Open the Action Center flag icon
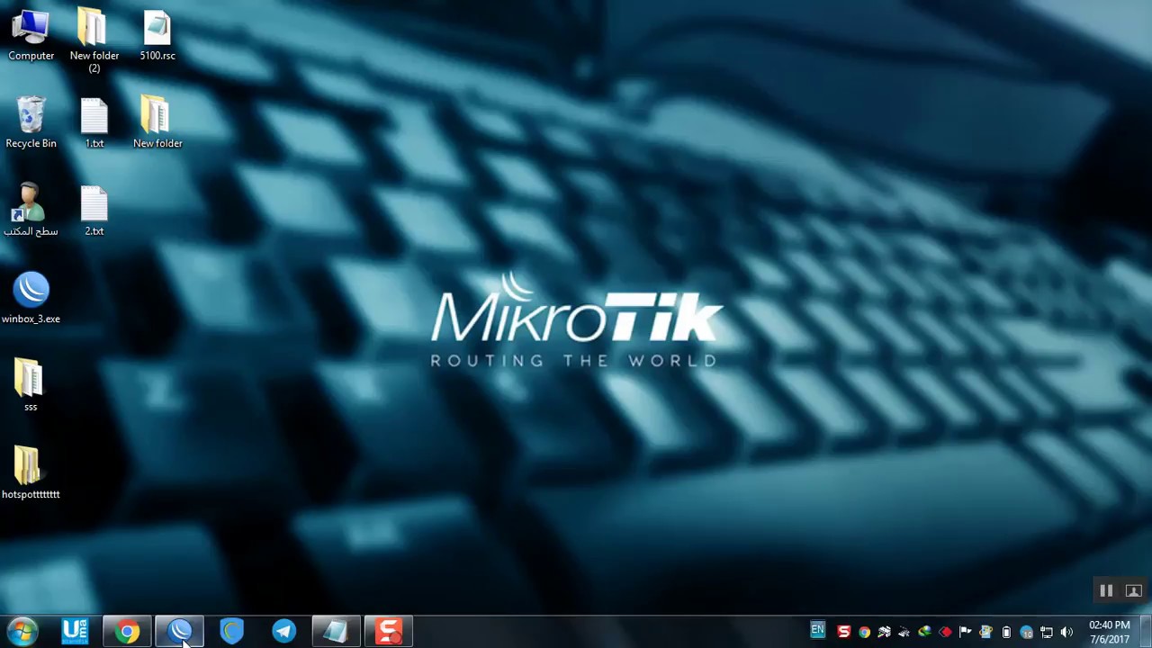 tap(965, 632)
